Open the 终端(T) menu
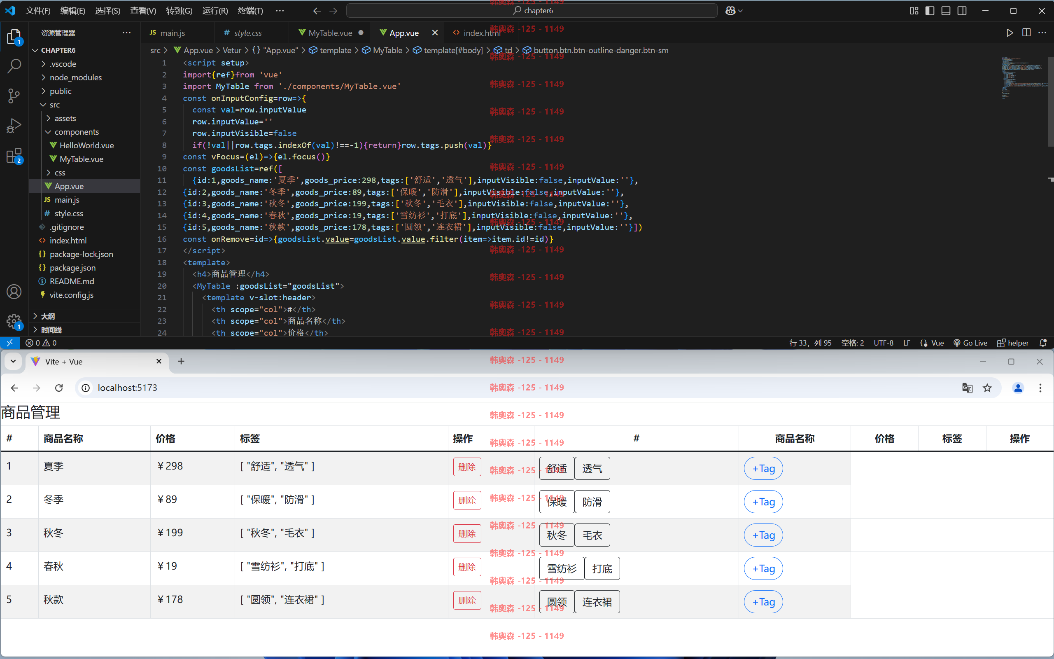This screenshot has width=1054, height=659. [x=250, y=11]
